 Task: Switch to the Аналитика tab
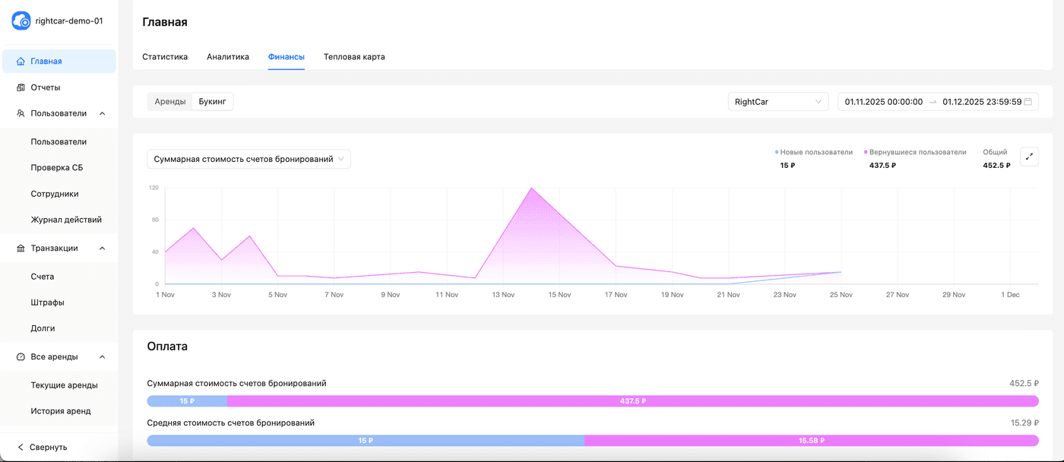pos(227,57)
